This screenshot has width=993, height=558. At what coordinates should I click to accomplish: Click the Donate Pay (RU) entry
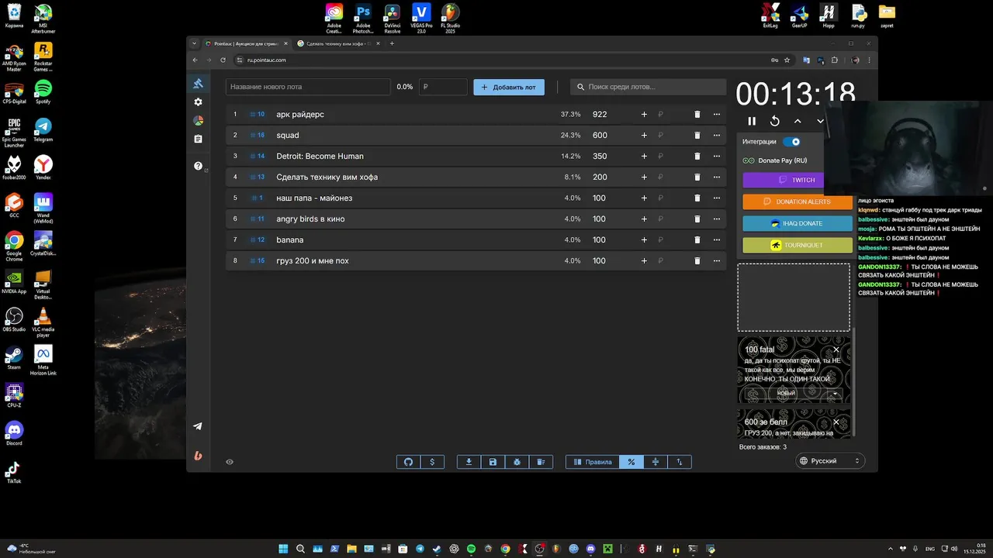[776, 160]
